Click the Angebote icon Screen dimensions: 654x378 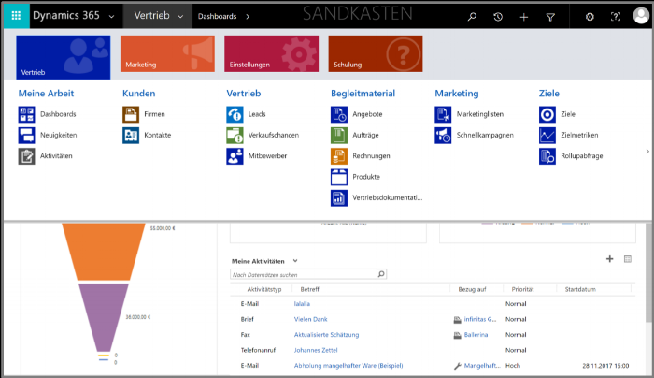click(x=339, y=114)
